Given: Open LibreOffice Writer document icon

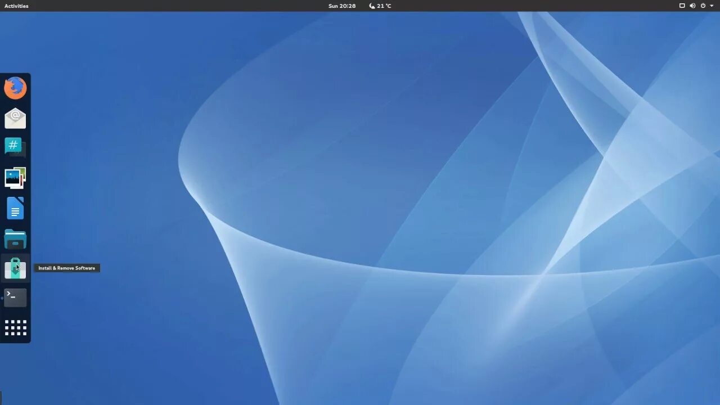Looking at the screenshot, I should click(15, 208).
